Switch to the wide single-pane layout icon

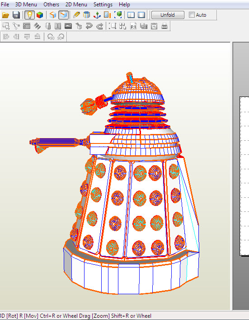click(141, 15)
